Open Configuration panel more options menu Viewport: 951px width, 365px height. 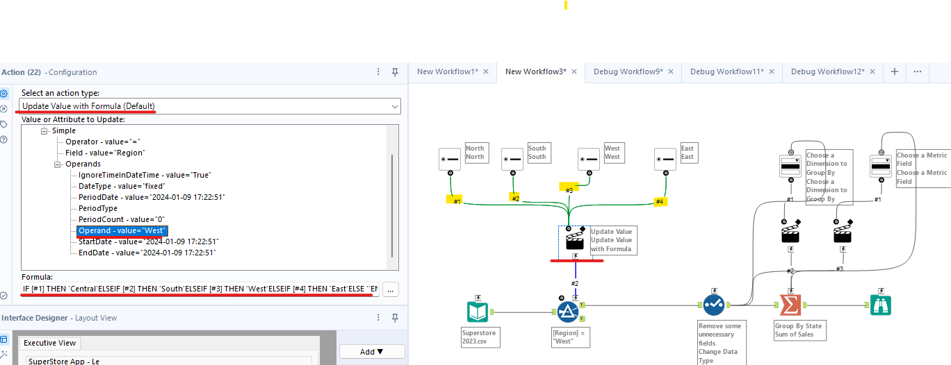coord(378,72)
